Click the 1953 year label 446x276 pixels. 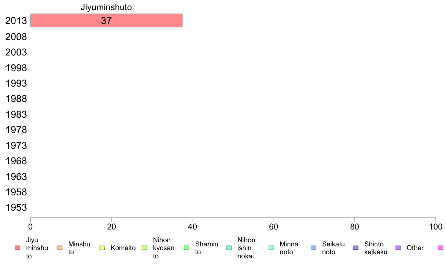(x=16, y=207)
